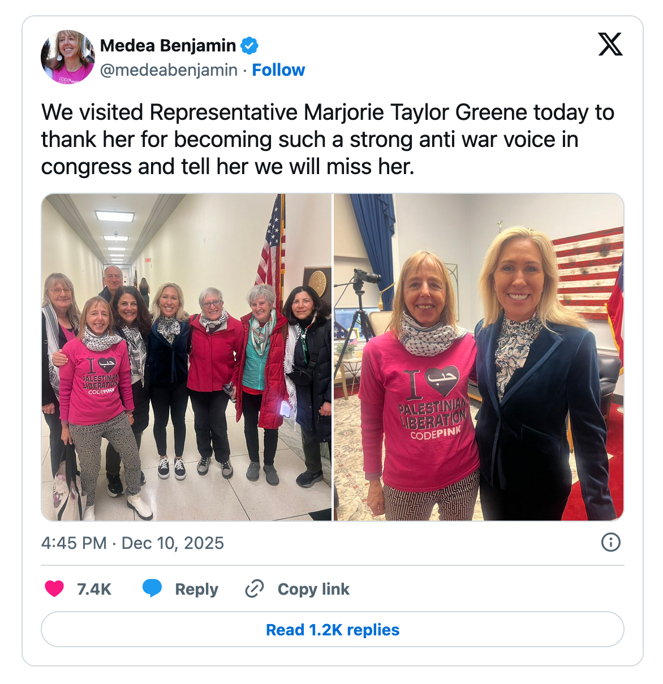Read 1.2K replies button
The height and width of the screenshot is (684, 663).
[x=333, y=630]
